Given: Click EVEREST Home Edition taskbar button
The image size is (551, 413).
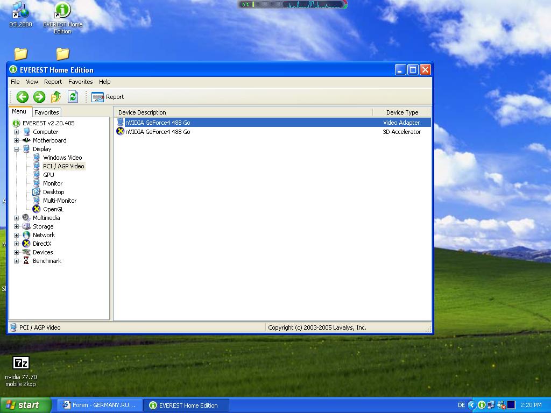Looking at the screenshot, I should (x=186, y=405).
